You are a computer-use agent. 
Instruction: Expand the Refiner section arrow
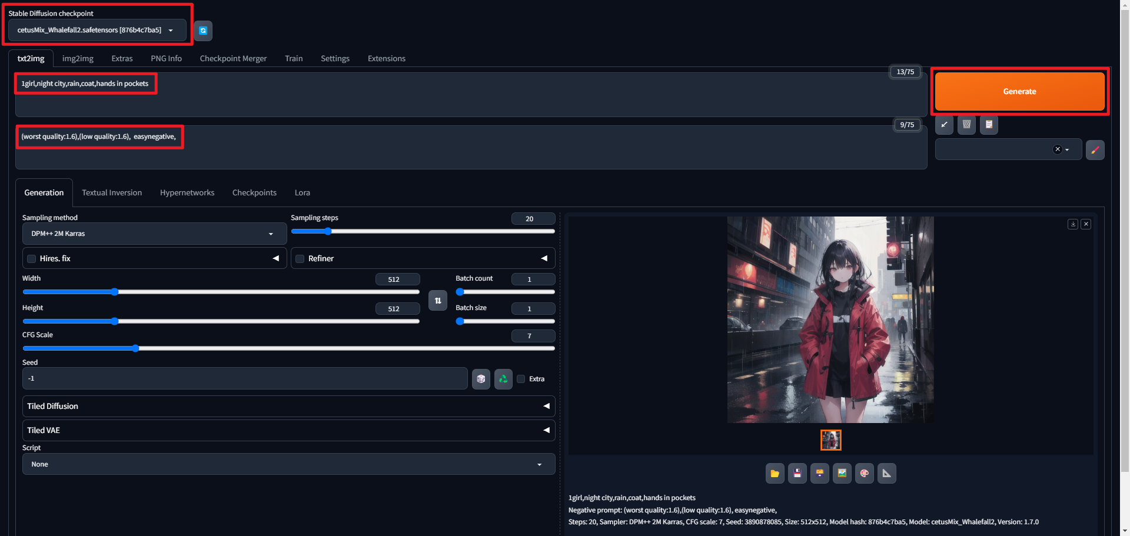(544, 258)
